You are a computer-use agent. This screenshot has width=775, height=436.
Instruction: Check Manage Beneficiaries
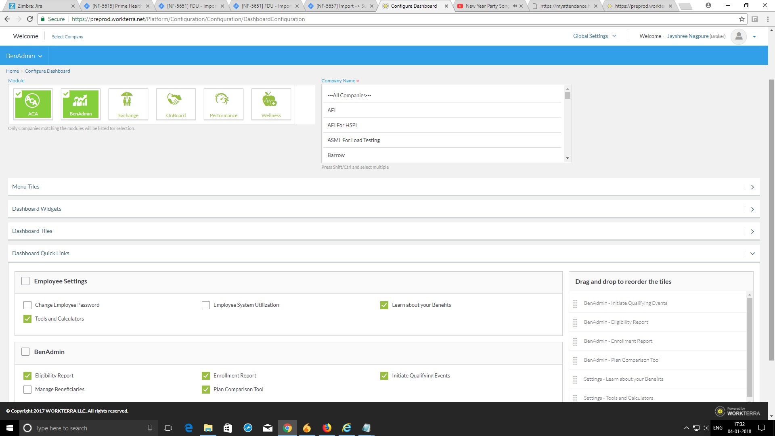[27, 390]
